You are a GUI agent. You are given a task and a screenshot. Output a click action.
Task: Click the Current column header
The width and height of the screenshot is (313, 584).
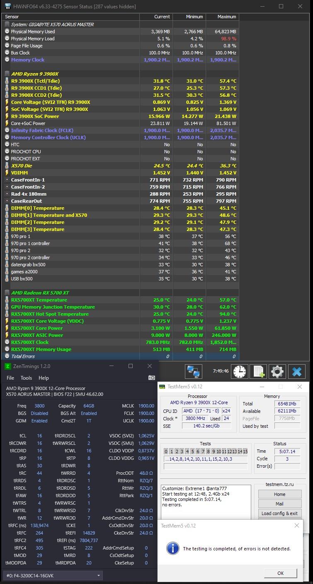[156, 17]
